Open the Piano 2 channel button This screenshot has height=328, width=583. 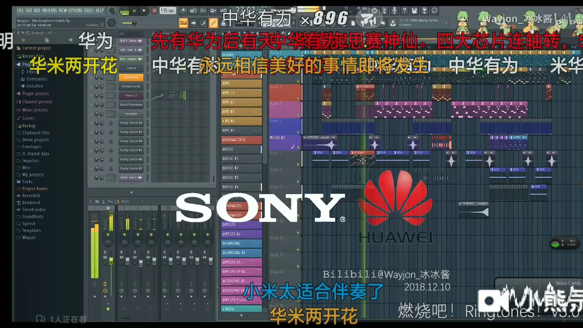pyautogui.click(x=131, y=95)
